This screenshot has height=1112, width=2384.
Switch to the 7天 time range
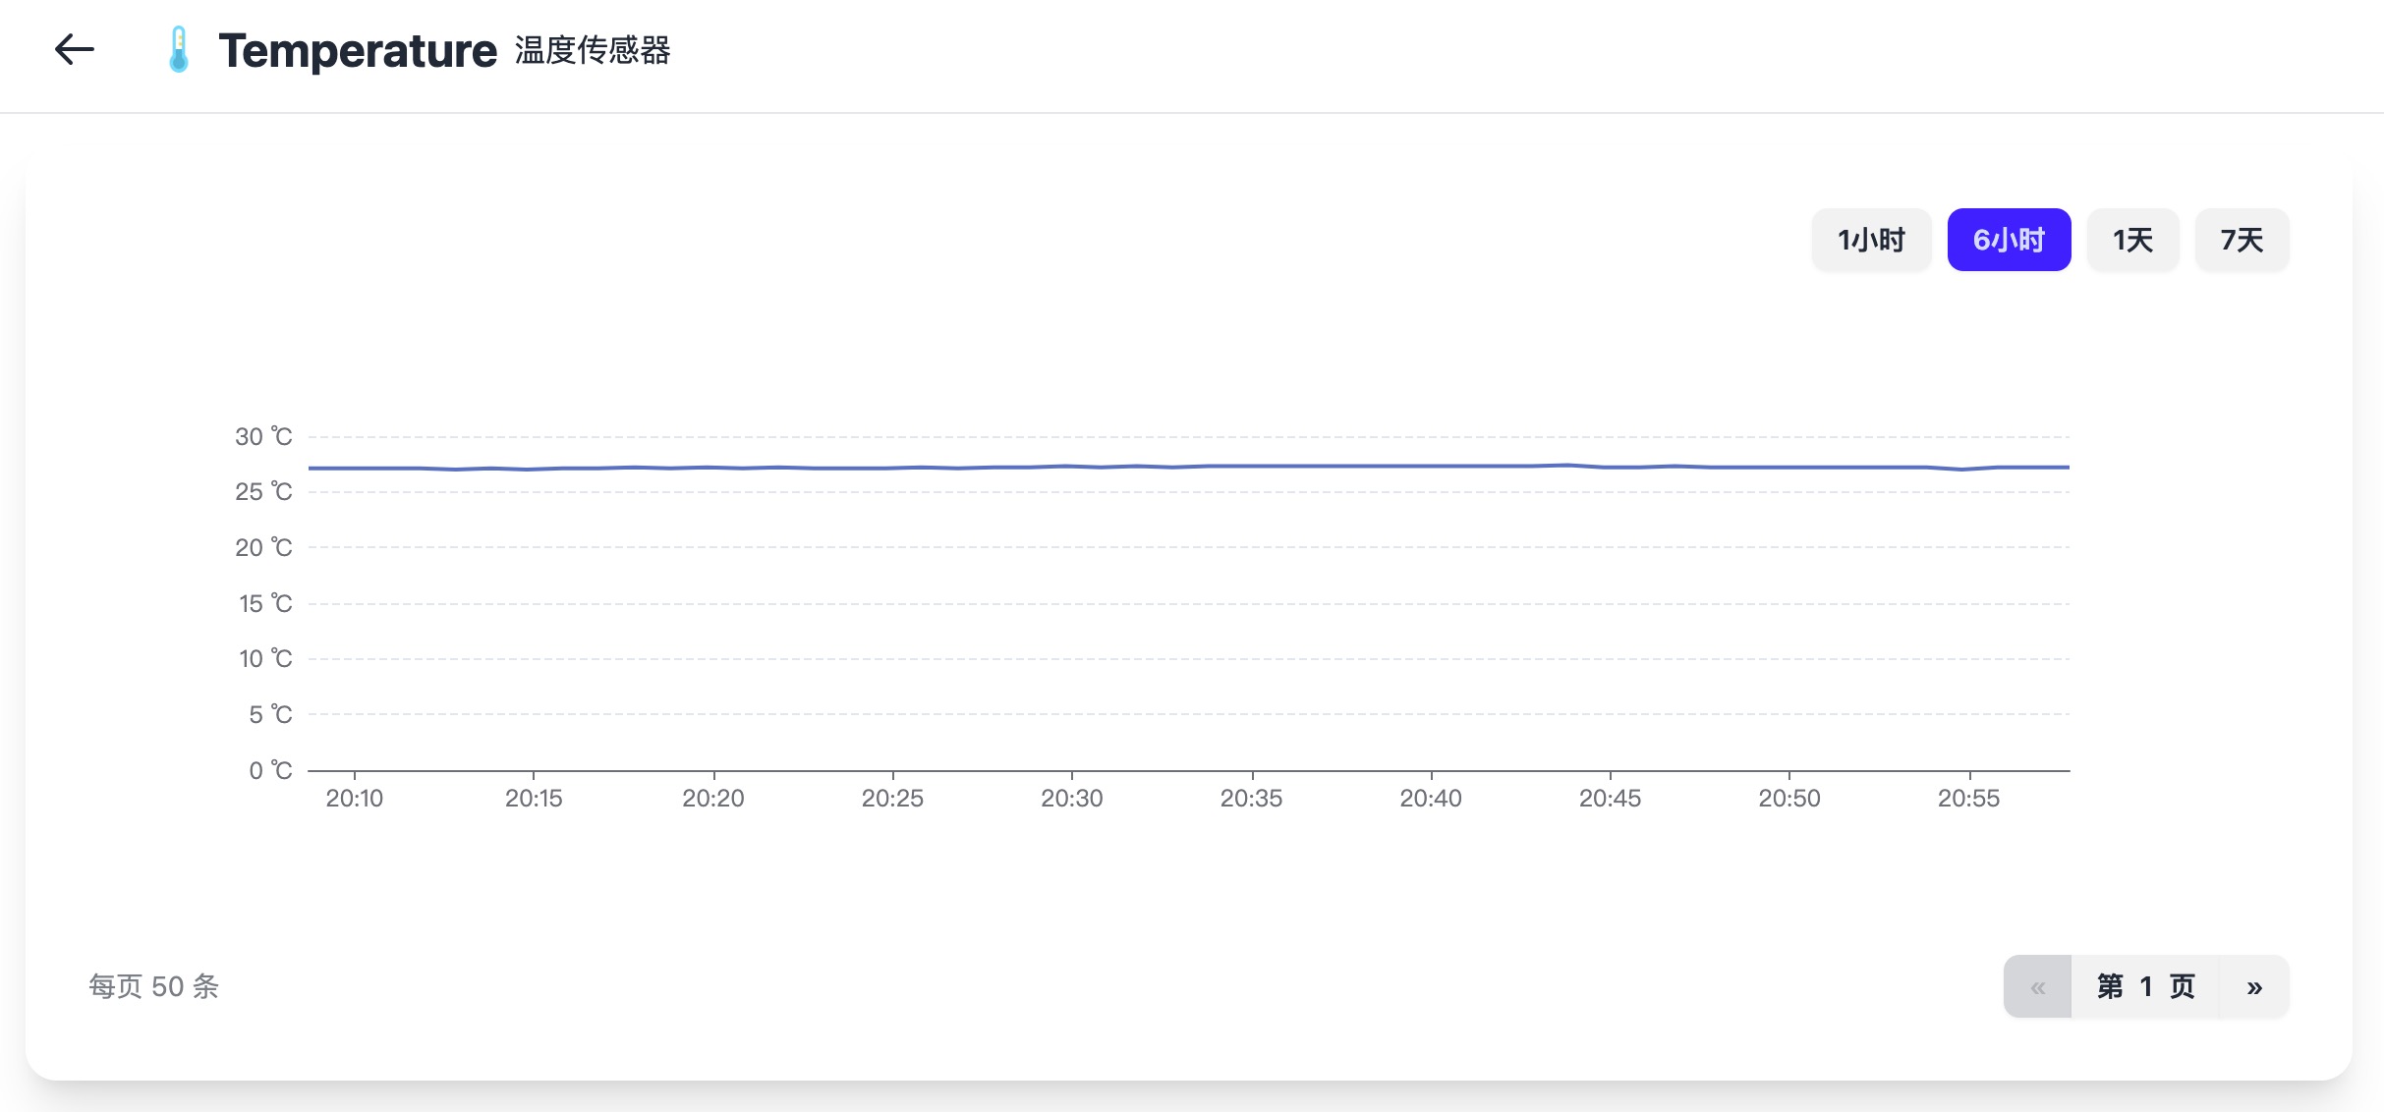(2242, 240)
